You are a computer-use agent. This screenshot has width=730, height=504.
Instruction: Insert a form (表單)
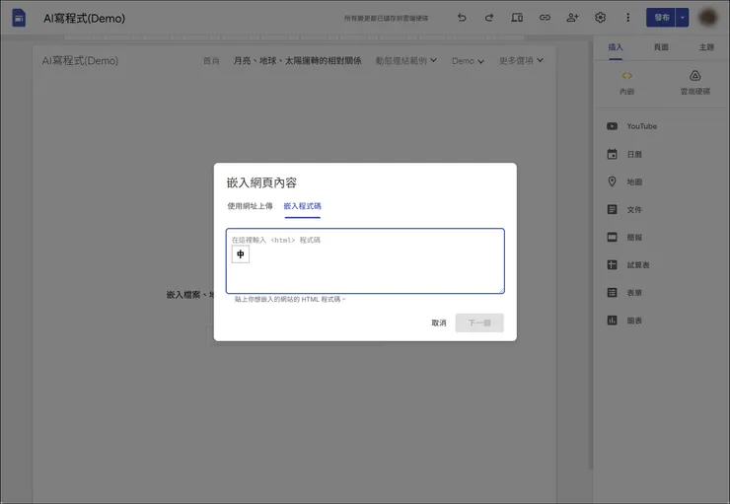[x=624, y=293]
